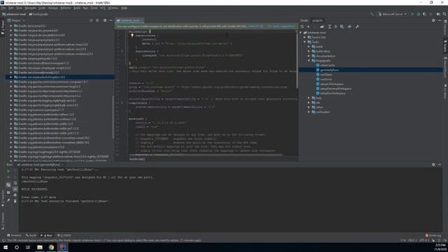Expand all nodes in the Gradle tree
Image resolution: width=448 pixels, height=252 pixels.
(x=330, y=27)
